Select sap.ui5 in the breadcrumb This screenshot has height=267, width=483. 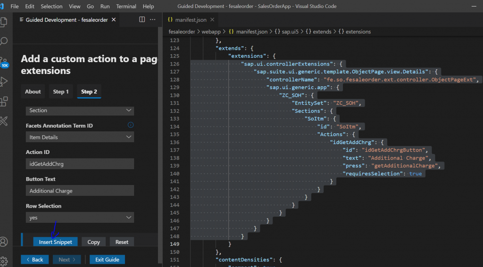pyautogui.click(x=291, y=32)
